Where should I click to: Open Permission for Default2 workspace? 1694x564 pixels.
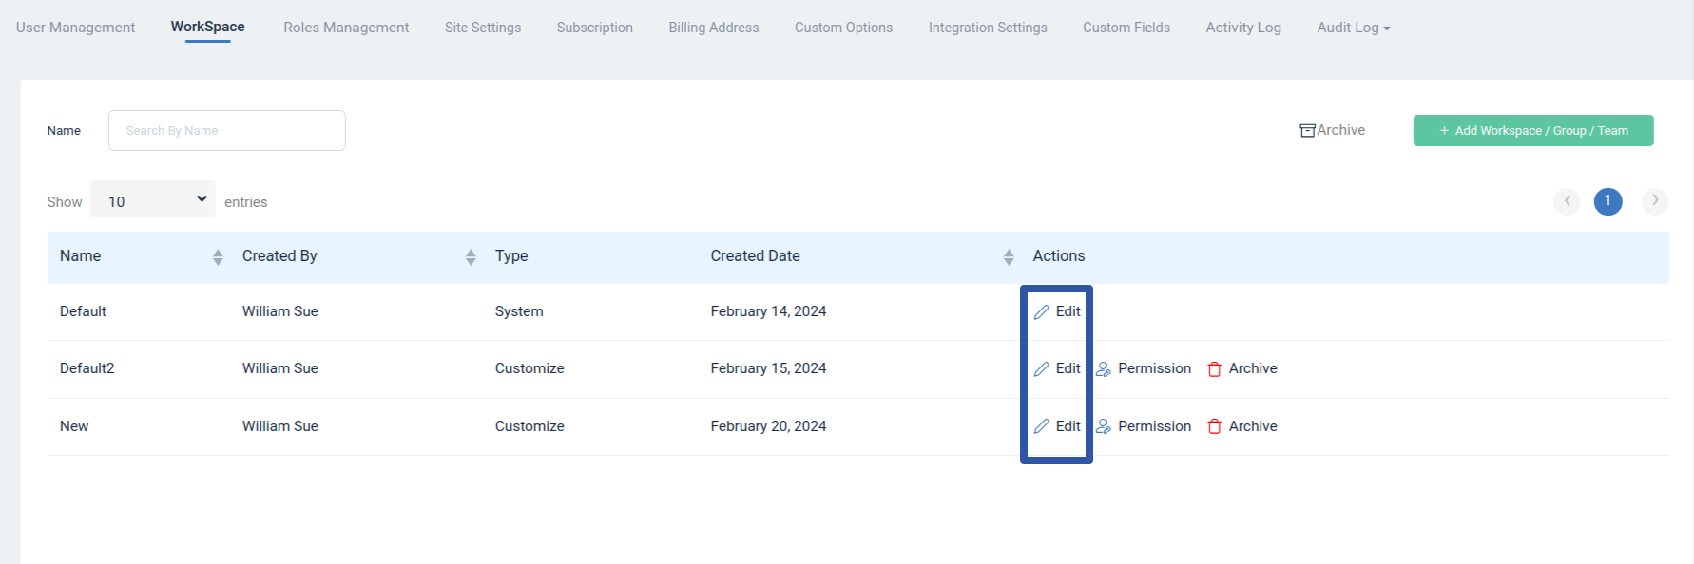[x=1144, y=368]
